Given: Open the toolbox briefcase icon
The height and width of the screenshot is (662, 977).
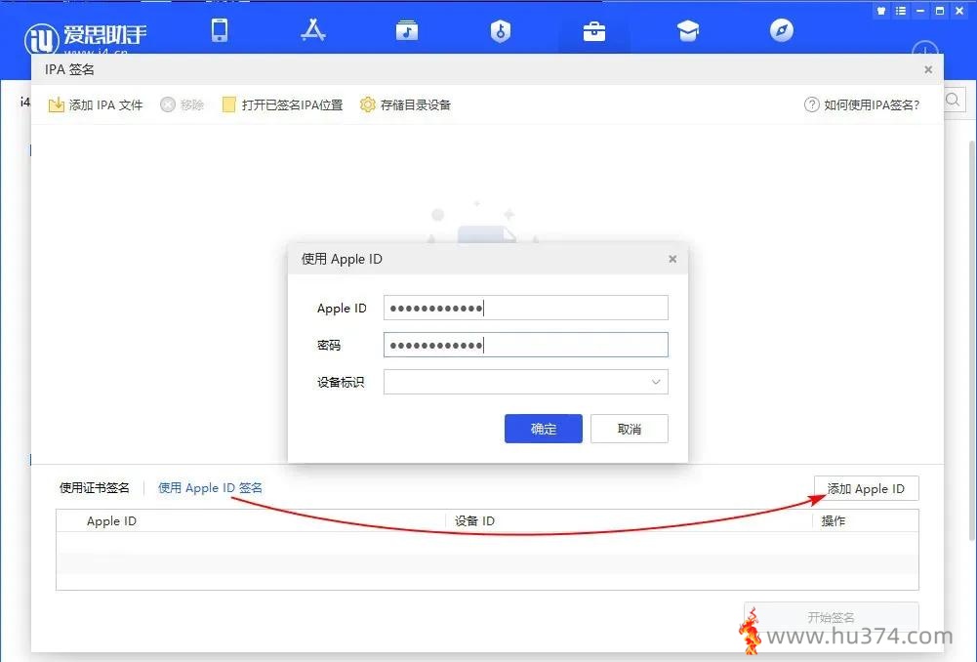Looking at the screenshot, I should click(593, 31).
